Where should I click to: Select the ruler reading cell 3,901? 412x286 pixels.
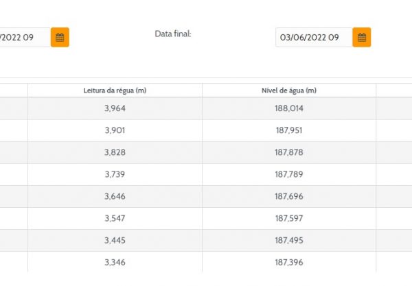click(x=115, y=130)
